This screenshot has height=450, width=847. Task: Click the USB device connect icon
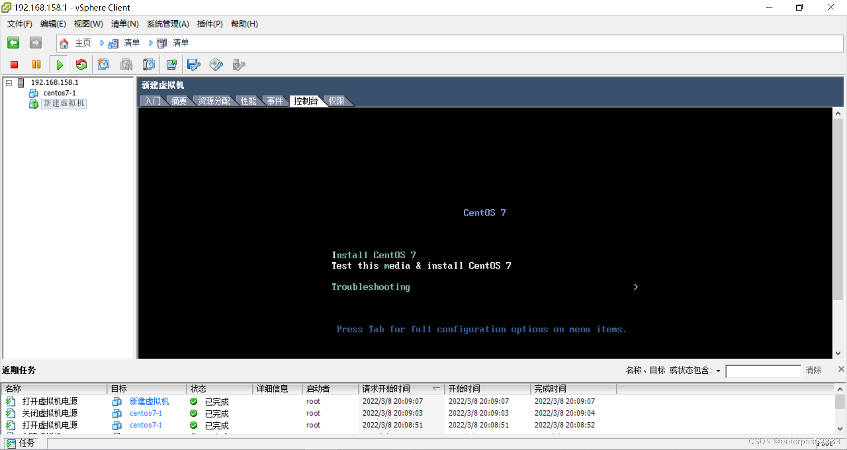click(x=239, y=65)
